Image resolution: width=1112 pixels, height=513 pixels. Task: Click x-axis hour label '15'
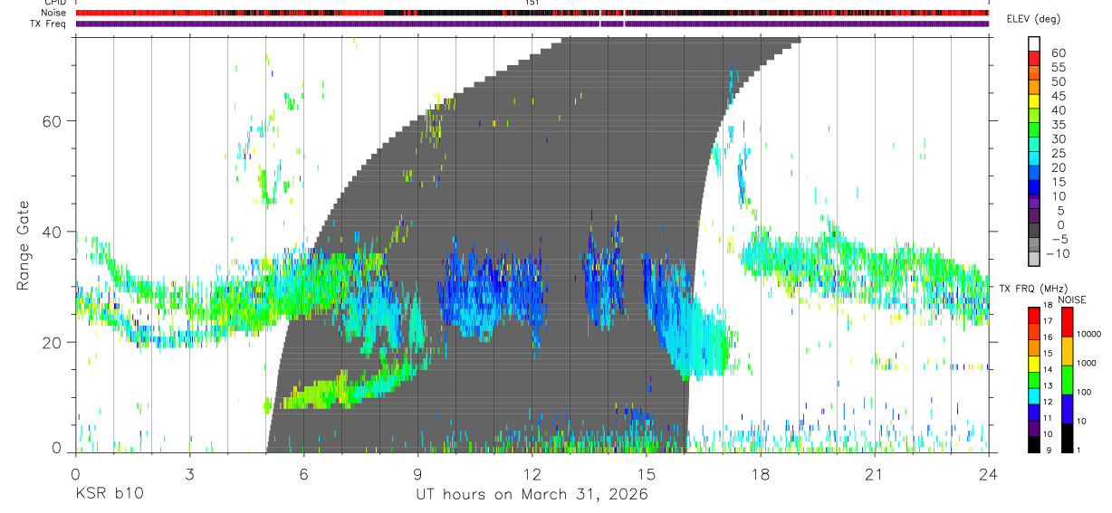click(x=646, y=474)
